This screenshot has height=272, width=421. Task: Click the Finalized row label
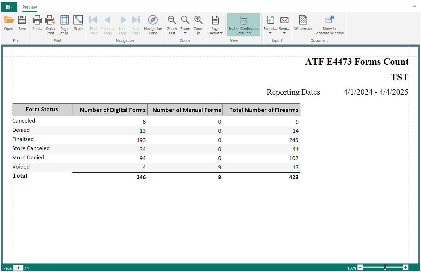23,139
